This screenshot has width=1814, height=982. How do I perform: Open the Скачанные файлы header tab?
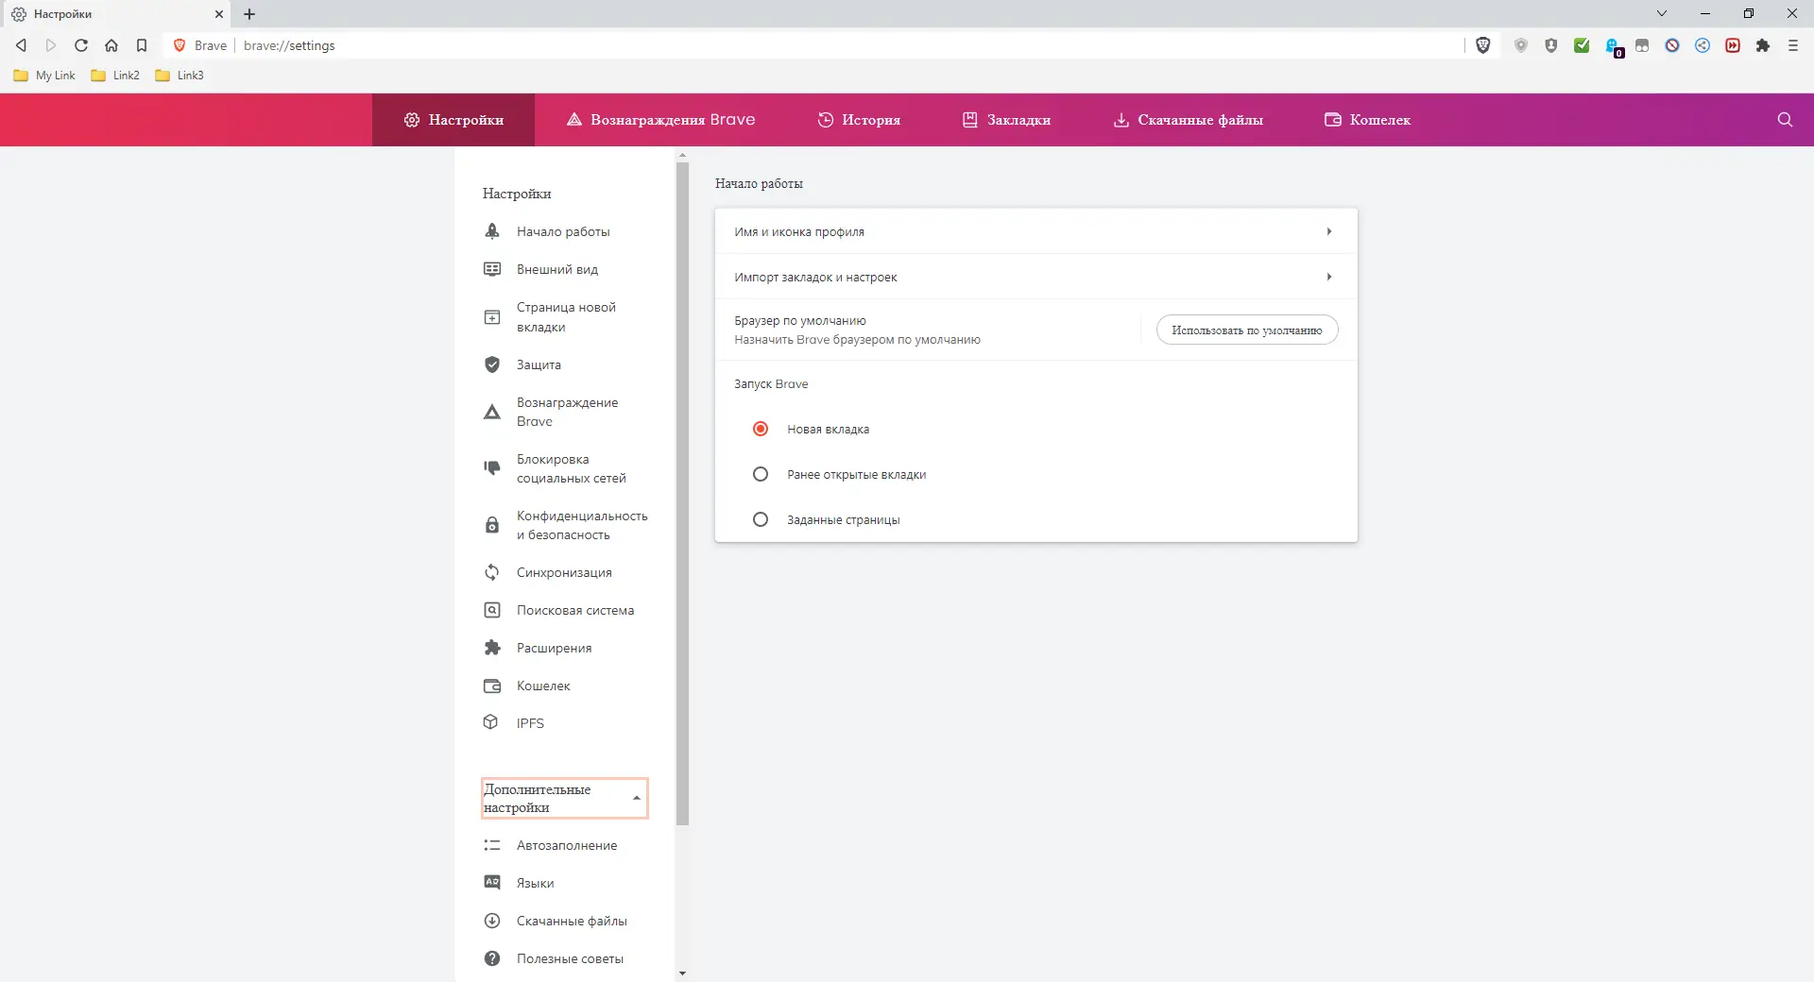(1188, 120)
